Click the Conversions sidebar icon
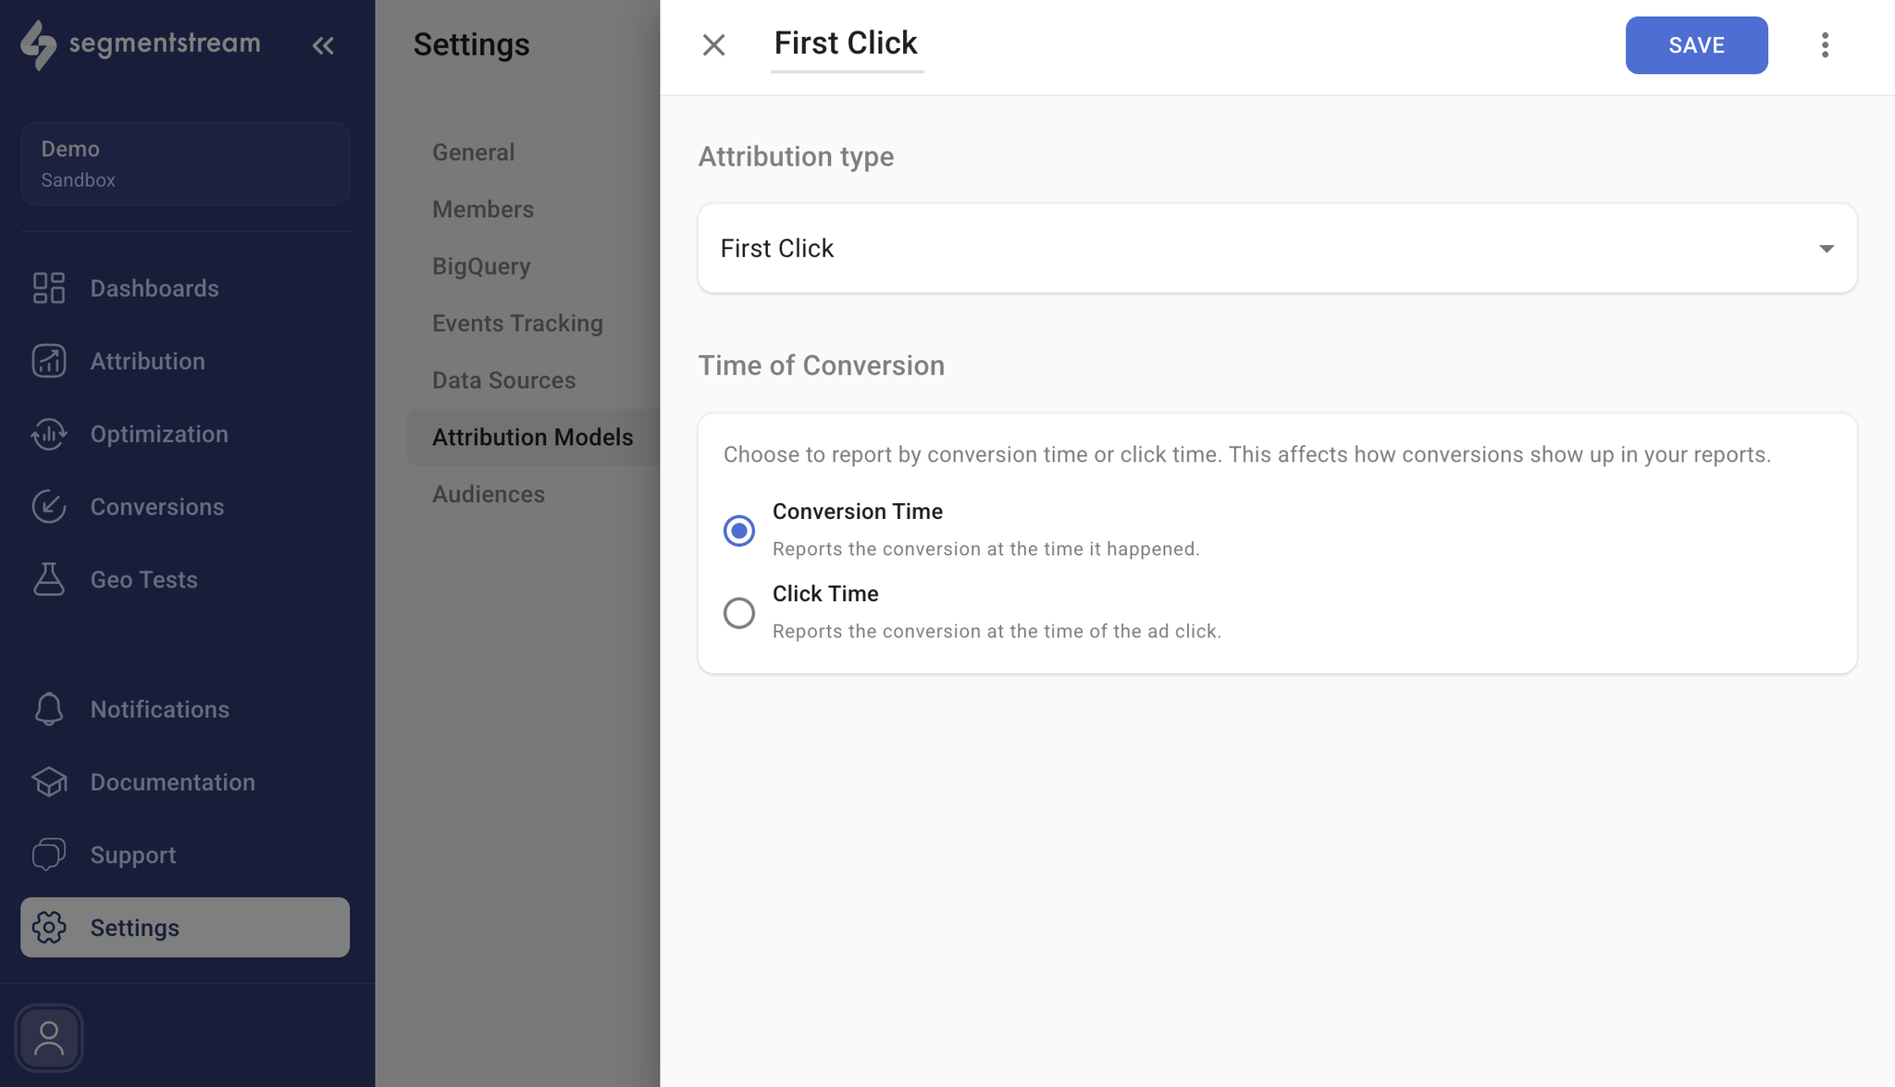This screenshot has width=1895, height=1087. [x=49, y=507]
